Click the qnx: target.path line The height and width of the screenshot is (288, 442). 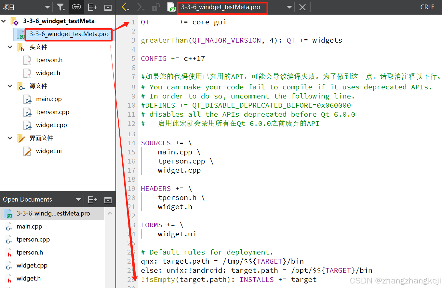pyautogui.click(x=222, y=261)
